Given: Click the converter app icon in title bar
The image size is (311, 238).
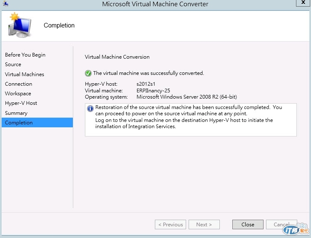Looking at the screenshot, I should (x=5, y=4).
